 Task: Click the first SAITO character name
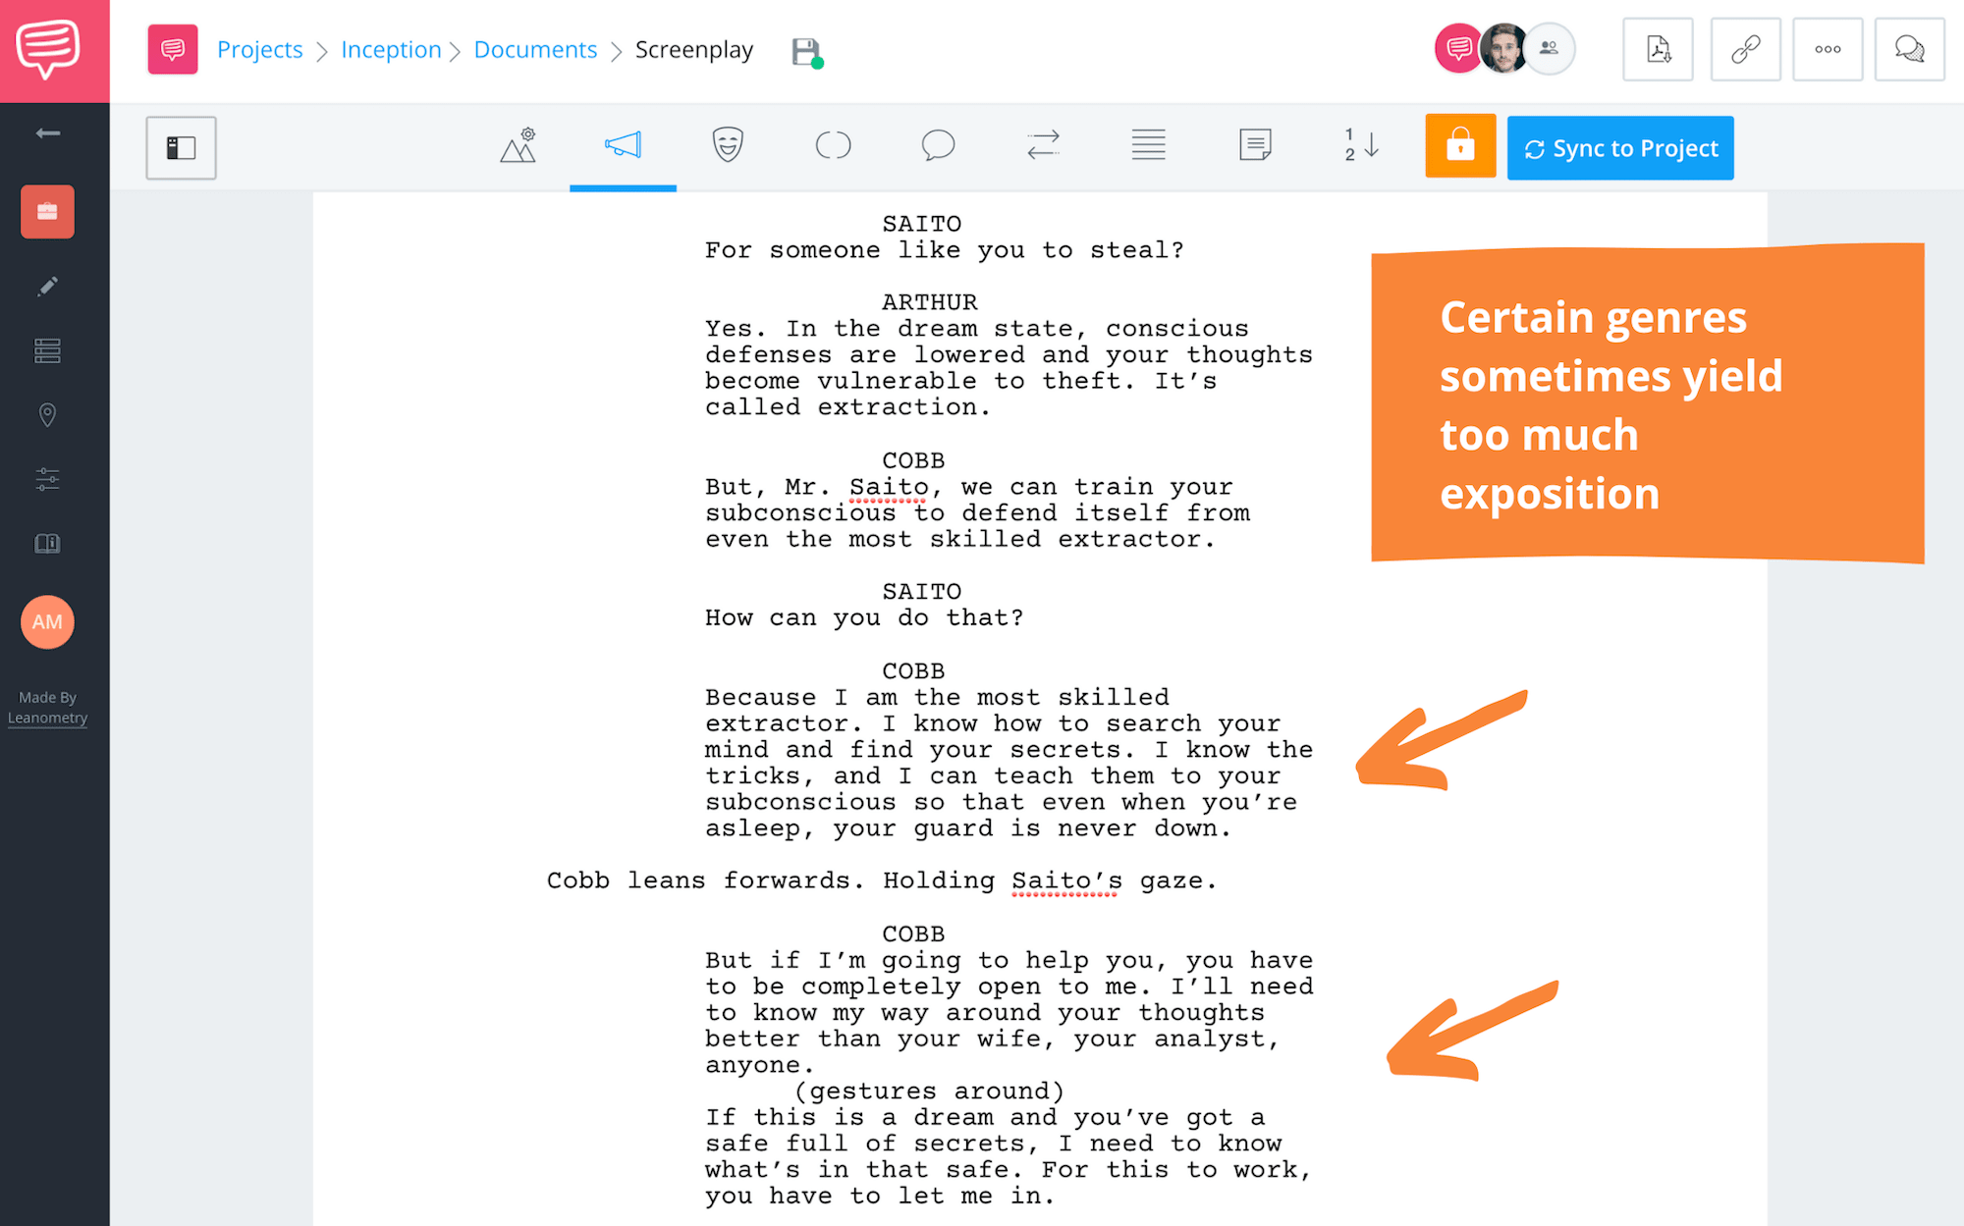tap(921, 224)
